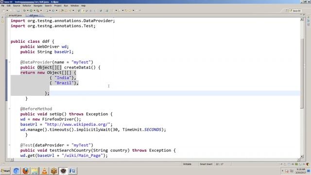Click the Back navigation arrow icon

click(x=130, y=11)
